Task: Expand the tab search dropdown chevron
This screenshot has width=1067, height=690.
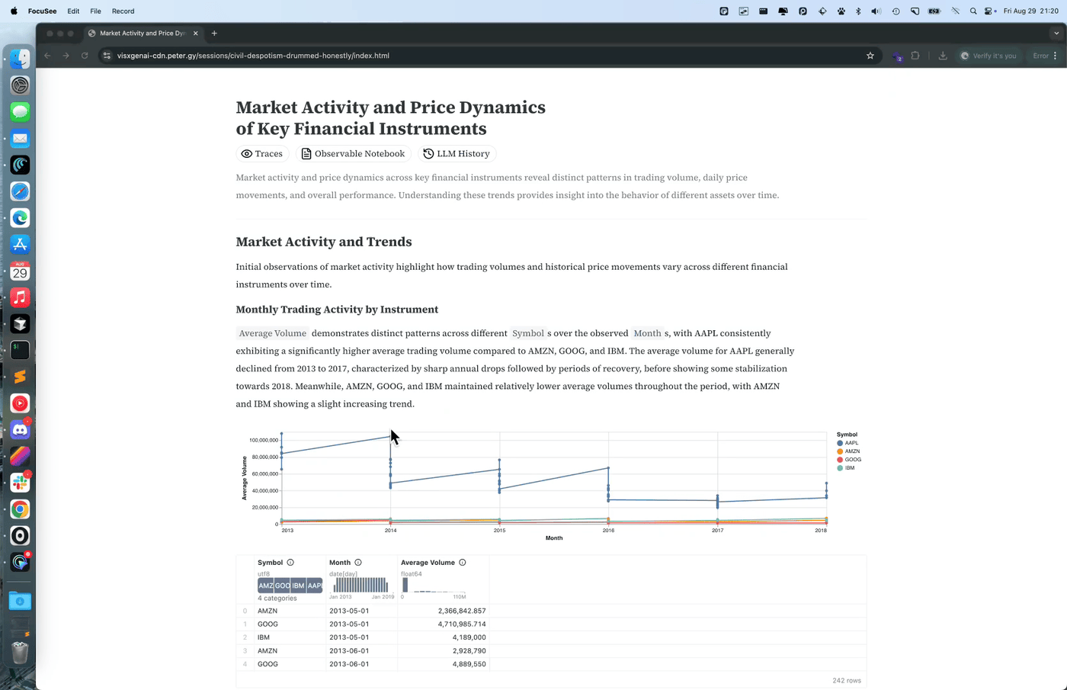Action: [1056, 34]
